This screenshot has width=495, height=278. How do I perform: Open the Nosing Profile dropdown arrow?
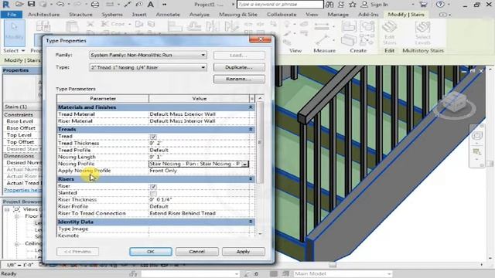pyautogui.click(x=245, y=164)
